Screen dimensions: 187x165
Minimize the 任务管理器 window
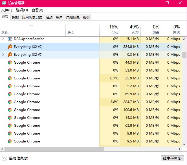click(155, 3)
